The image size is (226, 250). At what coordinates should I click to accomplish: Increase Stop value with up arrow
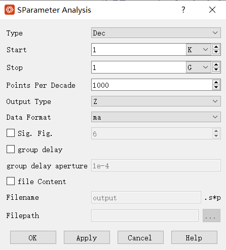click(x=216, y=64)
